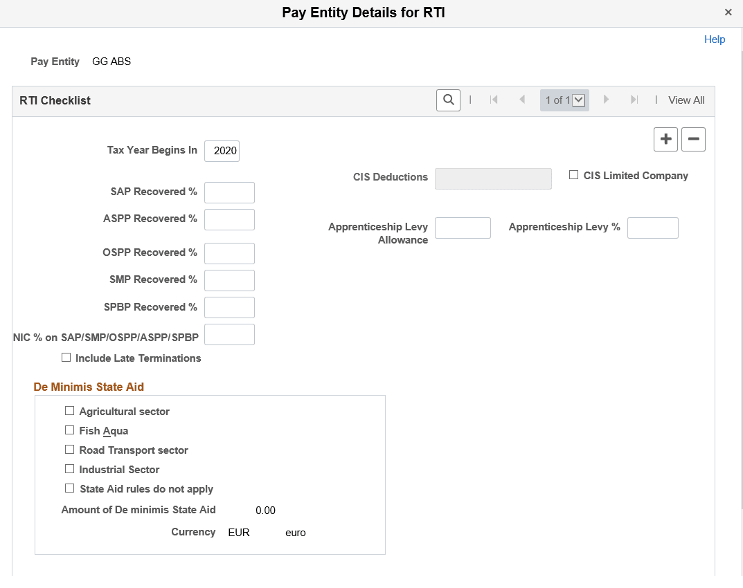743x588 pixels.
Task: Open the Help link
Action: click(715, 39)
